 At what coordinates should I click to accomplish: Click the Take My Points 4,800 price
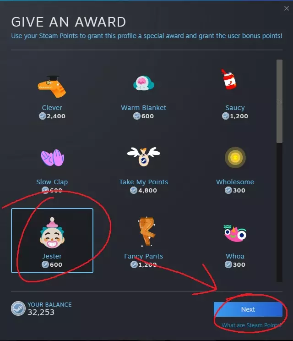pos(143,190)
